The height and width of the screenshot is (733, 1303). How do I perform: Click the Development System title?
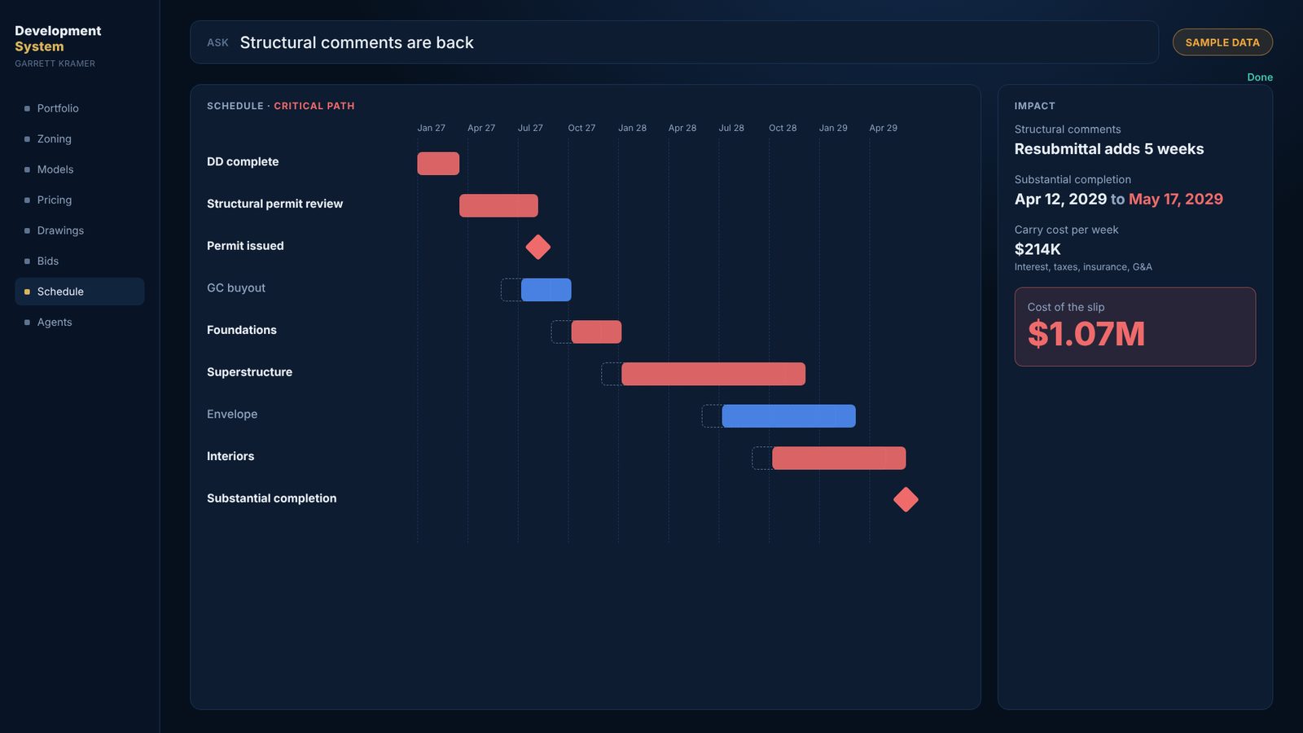(x=58, y=38)
